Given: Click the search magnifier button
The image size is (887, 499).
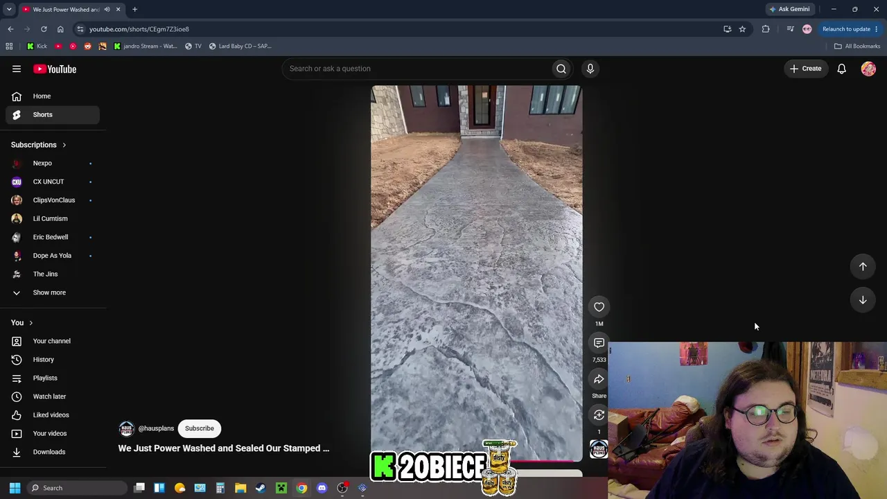Looking at the screenshot, I should [561, 69].
